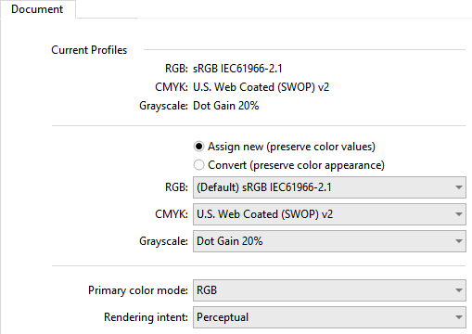Click the current Grayscale Dot Gain text
Image resolution: width=472 pixels, height=334 pixels.
coord(226,106)
